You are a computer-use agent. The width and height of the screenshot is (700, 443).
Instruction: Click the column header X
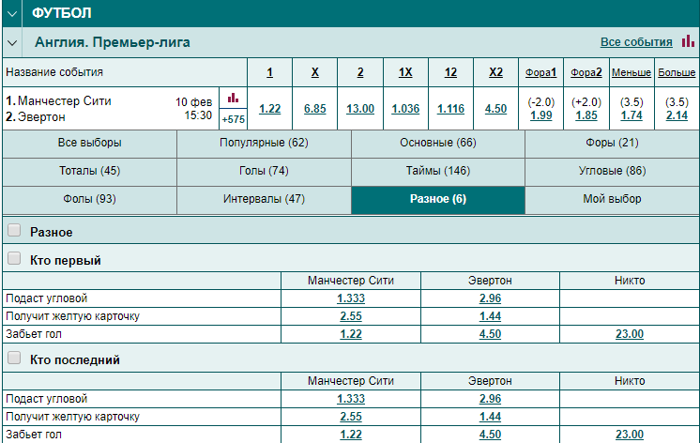[x=314, y=72]
